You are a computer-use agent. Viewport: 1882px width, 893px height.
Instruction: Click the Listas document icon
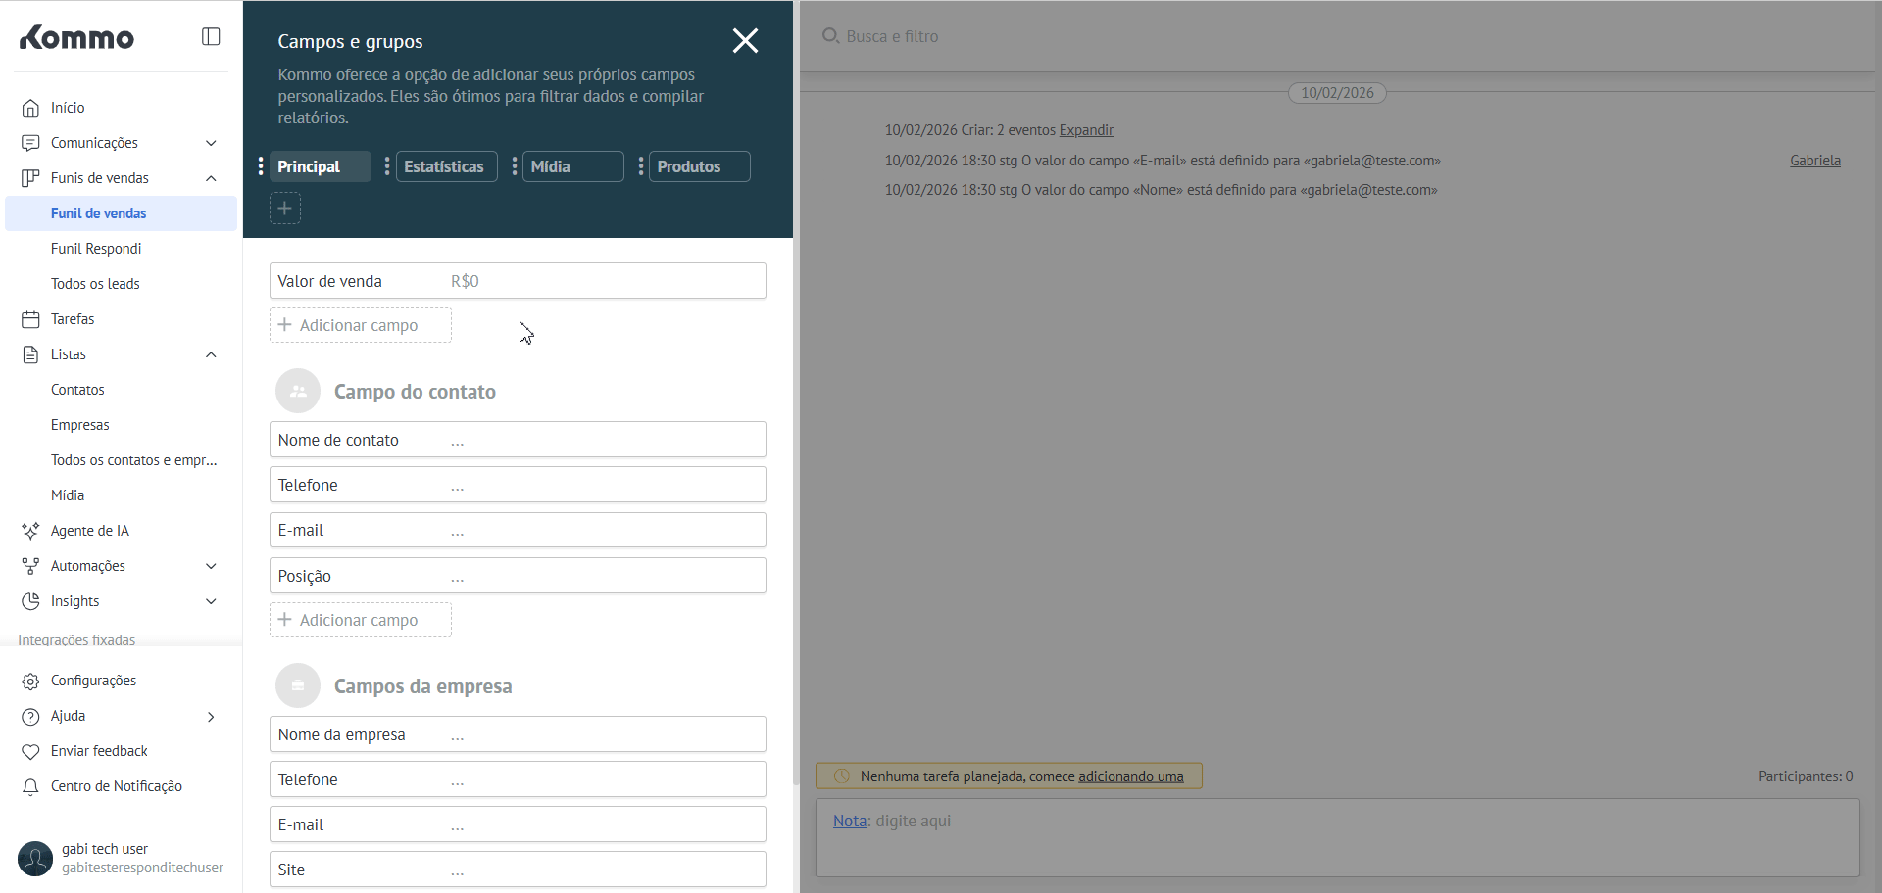[x=30, y=354]
